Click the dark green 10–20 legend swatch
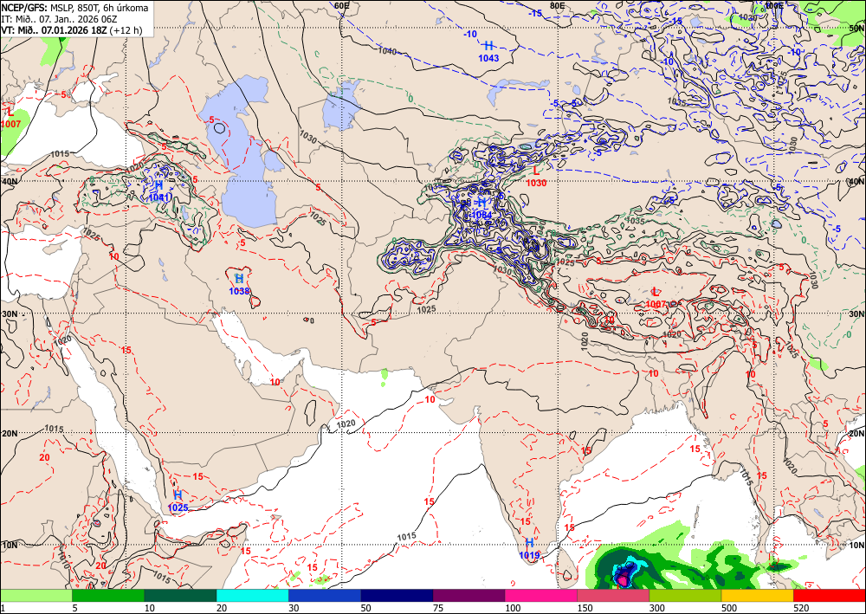The width and height of the screenshot is (866, 614). [x=180, y=595]
